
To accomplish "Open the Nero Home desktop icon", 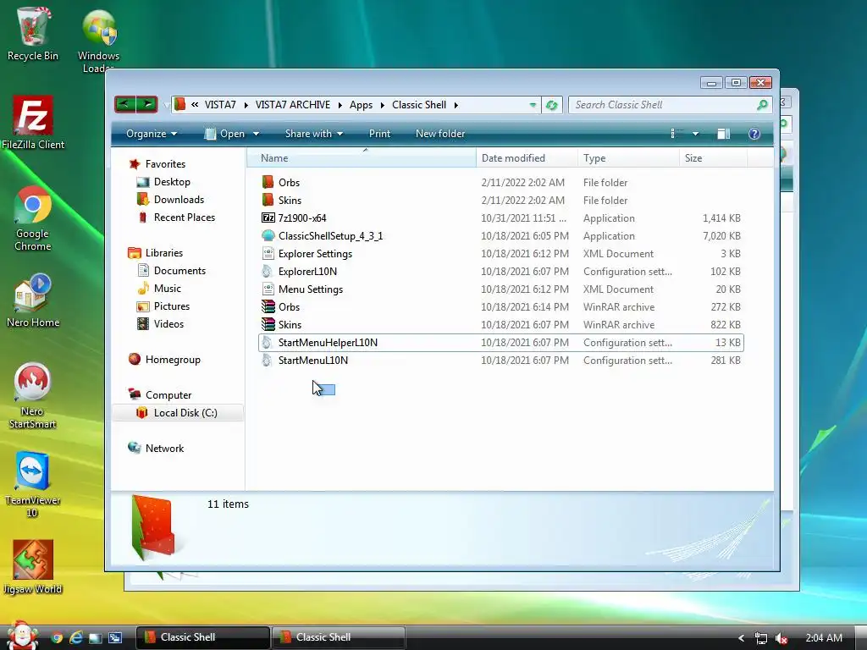I will pos(33,300).
